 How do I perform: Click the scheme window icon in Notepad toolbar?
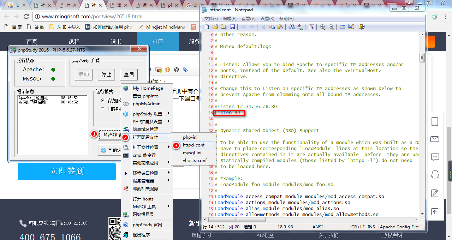(343, 27)
